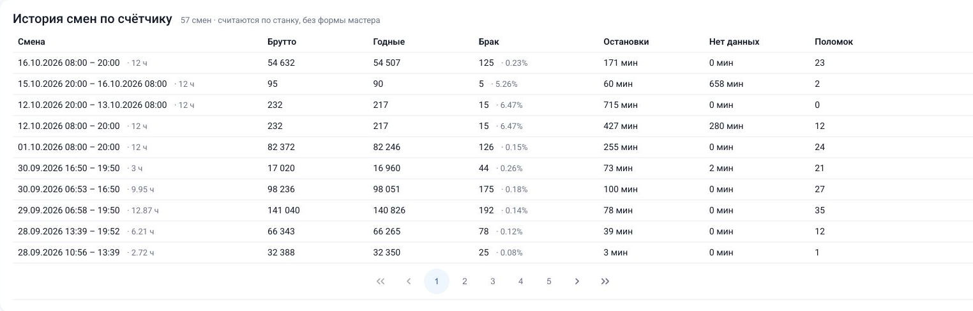Go to the first page with double-left arrows
The height and width of the screenshot is (311, 973).
(x=381, y=282)
